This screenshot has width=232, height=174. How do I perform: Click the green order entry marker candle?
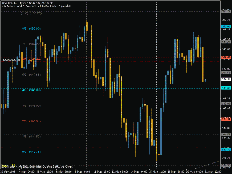coord(89,33)
